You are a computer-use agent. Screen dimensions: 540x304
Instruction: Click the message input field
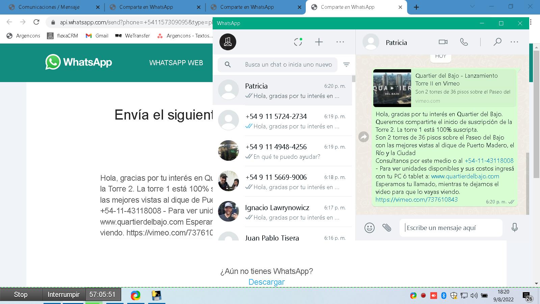coord(451,228)
